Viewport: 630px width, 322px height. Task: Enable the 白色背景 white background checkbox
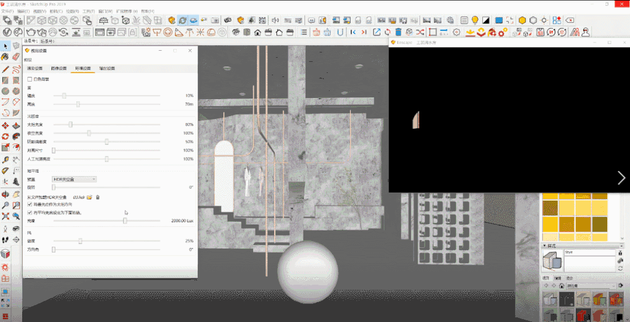tap(30, 79)
